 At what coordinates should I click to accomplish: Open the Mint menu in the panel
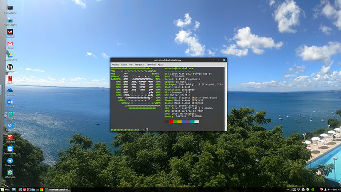pyautogui.click(x=5, y=190)
